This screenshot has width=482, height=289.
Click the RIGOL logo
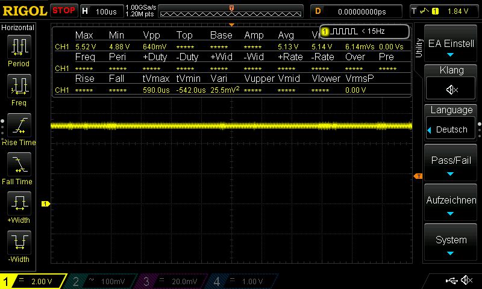(25, 11)
